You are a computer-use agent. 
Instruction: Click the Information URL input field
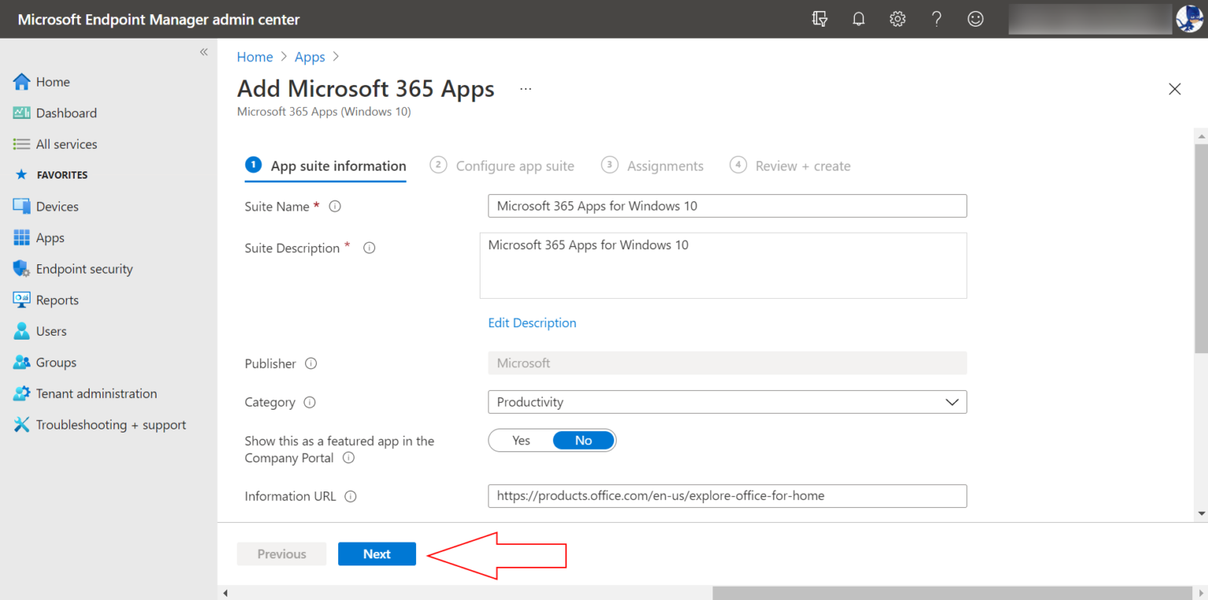[x=727, y=496]
